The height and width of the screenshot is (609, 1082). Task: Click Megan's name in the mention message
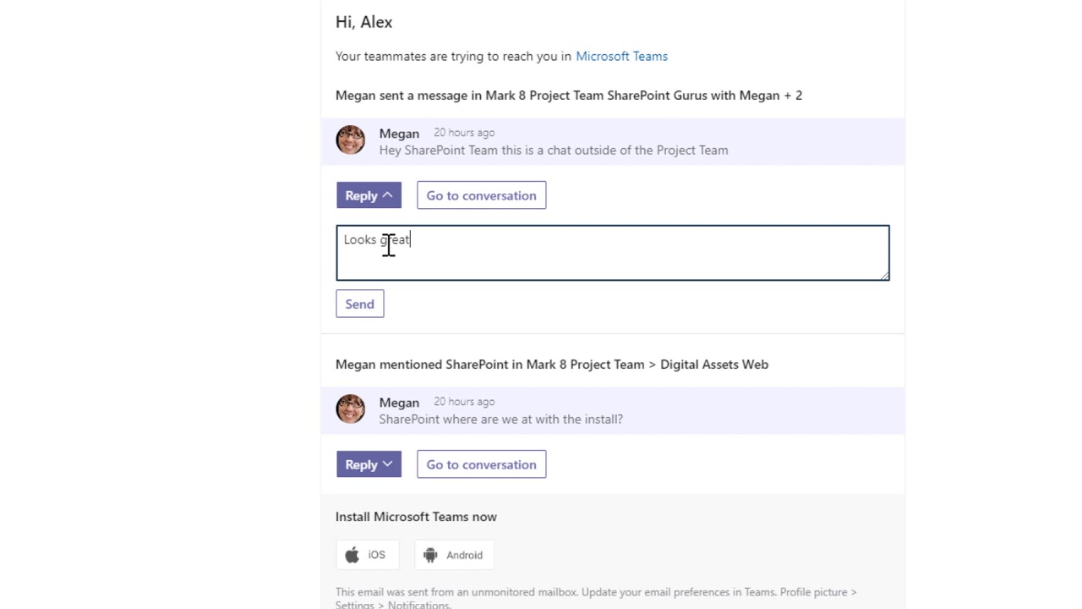point(399,403)
